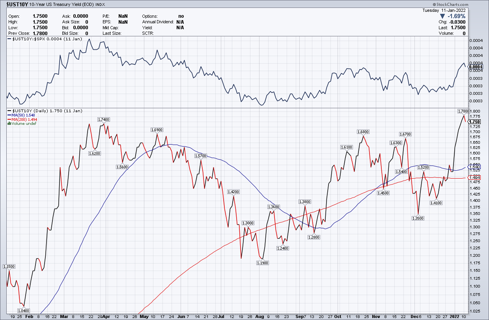Click the 1.6800 peak label in October
This screenshot has height=320, width=489.
[363, 132]
